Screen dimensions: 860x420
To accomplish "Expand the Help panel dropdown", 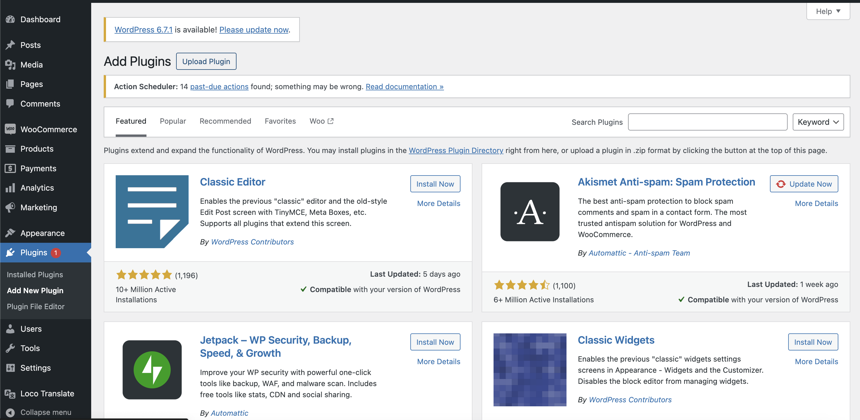I will pos(828,11).
